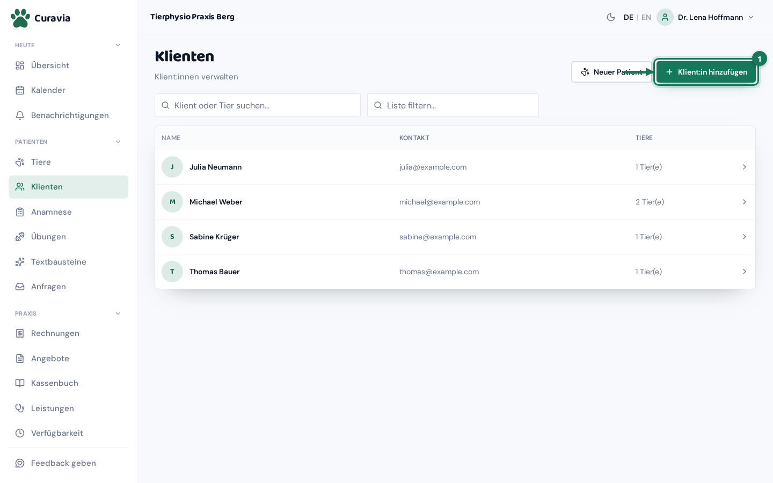This screenshot has width=773, height=483.
Task: Toggle dark mode moon icon
Action: point(611,17)
